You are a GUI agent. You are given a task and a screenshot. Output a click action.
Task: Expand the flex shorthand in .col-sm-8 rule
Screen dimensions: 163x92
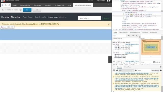(x=119, y=48)
